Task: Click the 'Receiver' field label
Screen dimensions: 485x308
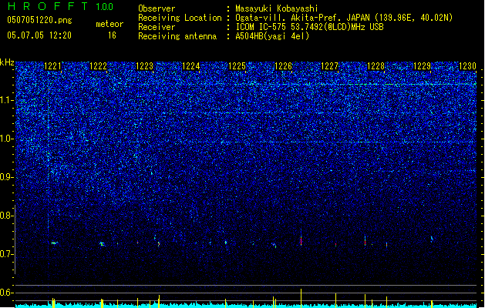Action: pos(157,27)
